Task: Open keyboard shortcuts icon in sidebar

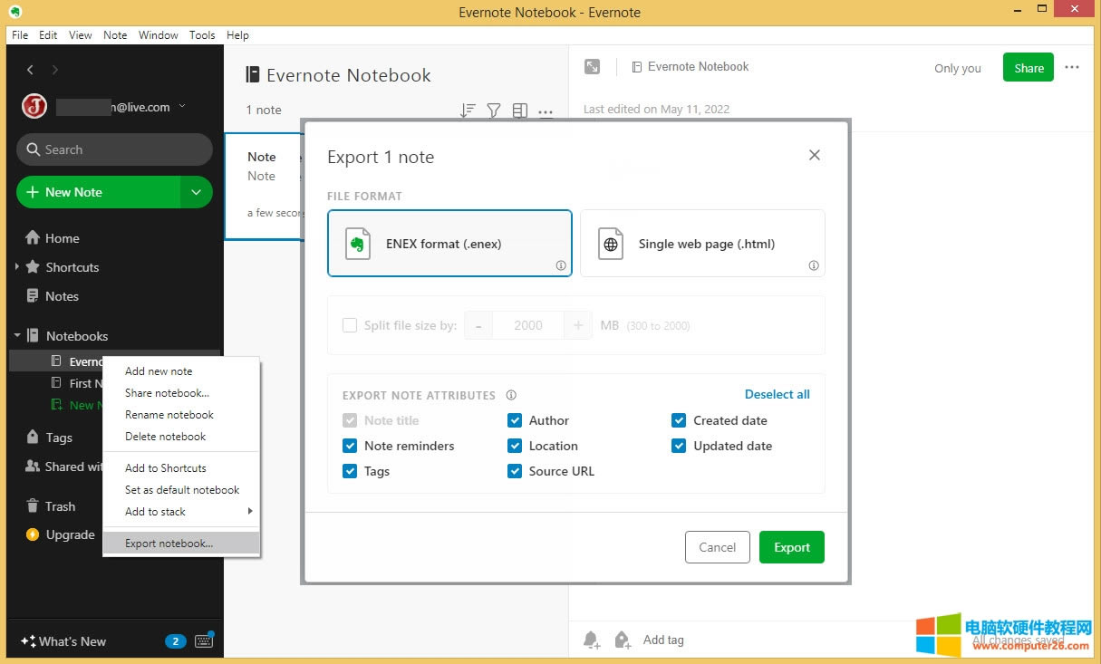Action: coord(204,640)
